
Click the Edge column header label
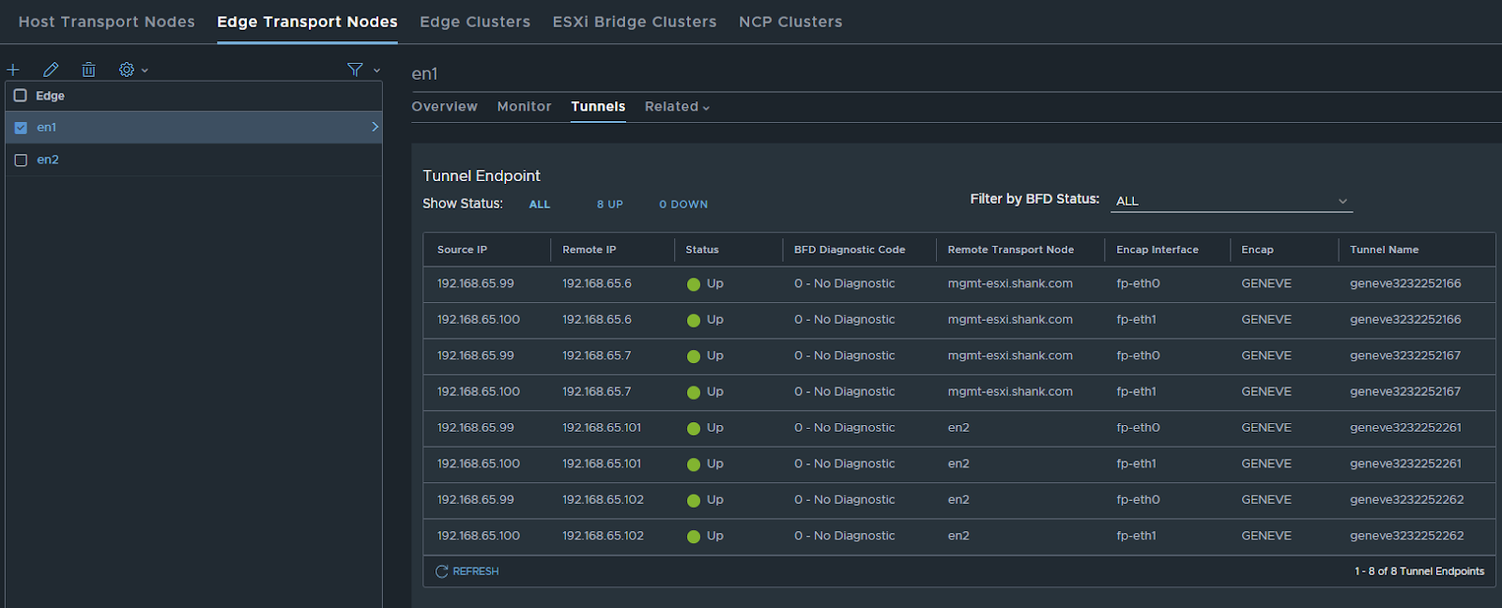pos(50,96)
